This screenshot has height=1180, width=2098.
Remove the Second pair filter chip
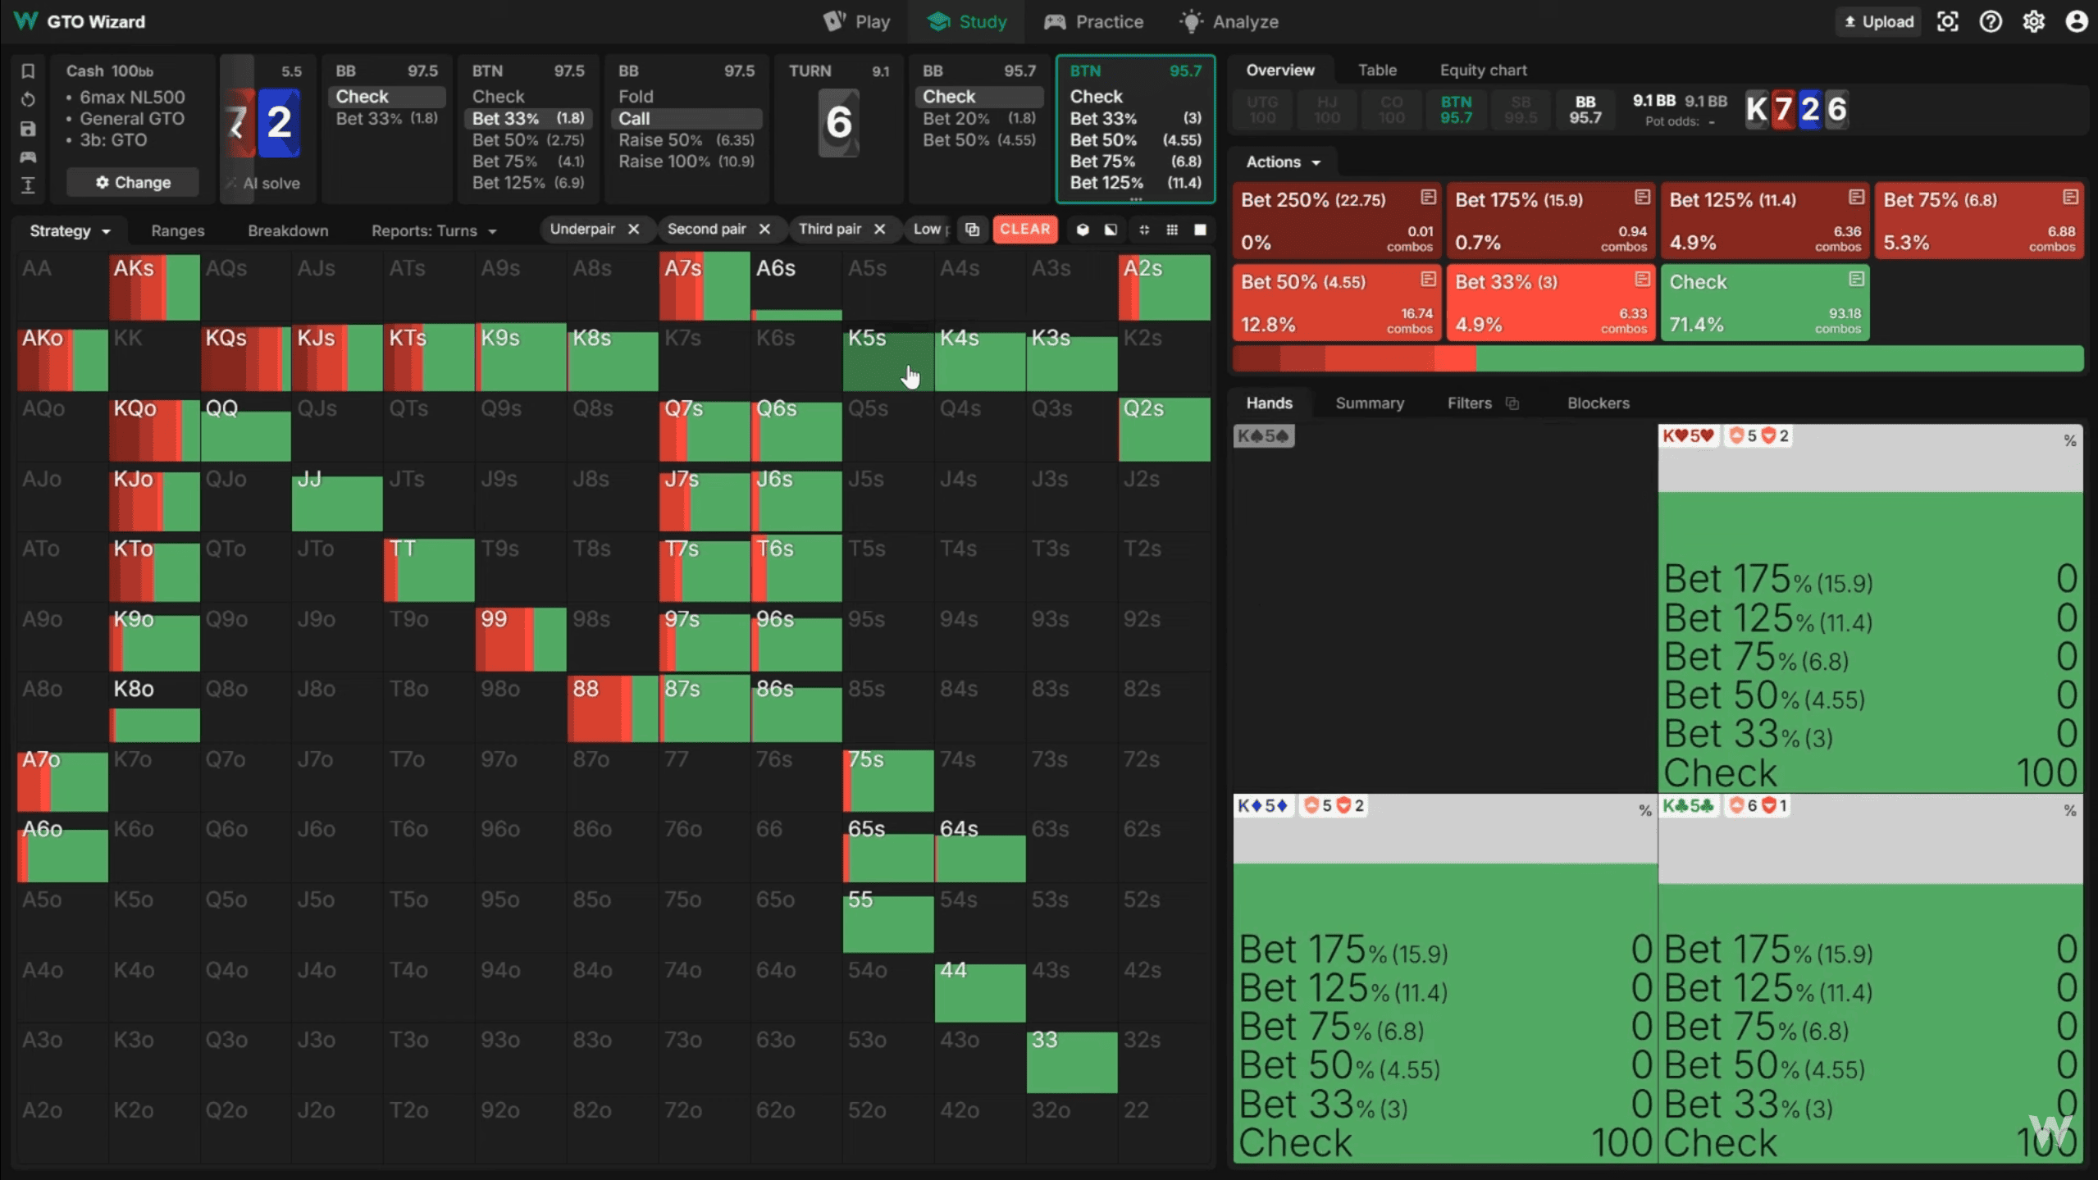(764, 230)
